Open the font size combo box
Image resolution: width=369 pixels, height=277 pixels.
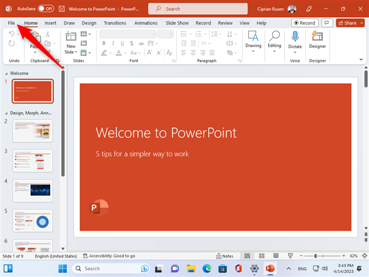pos(166,34)
